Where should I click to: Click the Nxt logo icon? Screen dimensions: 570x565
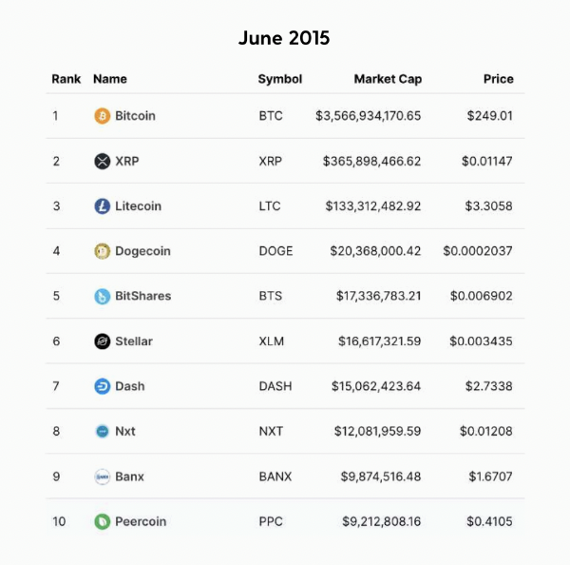coord(103,432)
